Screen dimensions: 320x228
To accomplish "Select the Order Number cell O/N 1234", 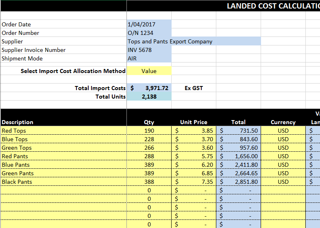I will (149, 33).
